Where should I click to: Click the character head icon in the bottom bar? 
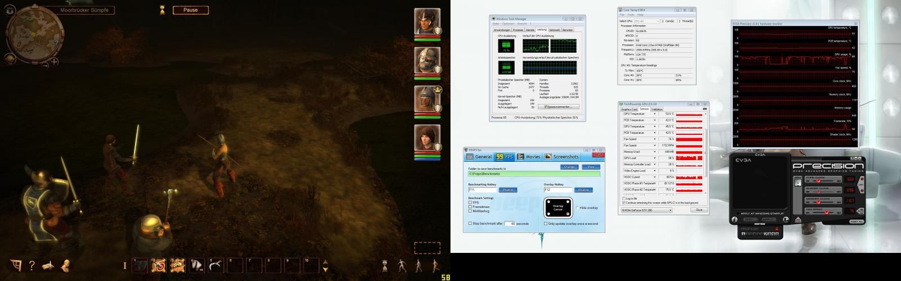[66, 265]
